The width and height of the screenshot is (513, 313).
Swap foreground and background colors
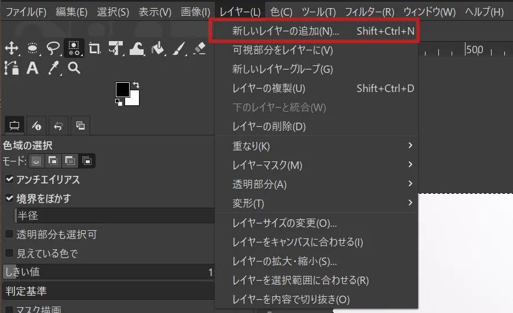136,85
